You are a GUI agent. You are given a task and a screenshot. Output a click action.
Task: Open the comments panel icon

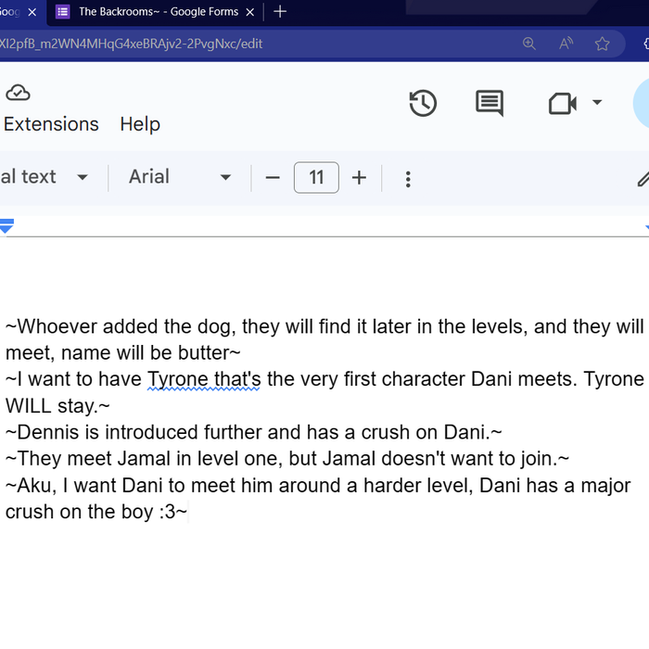pyautogui.click(x=489, y=103)
